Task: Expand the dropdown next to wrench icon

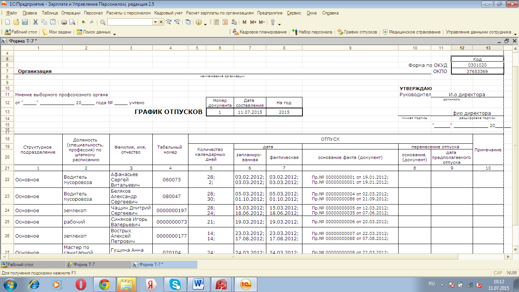Action: (x=280, y=24)
